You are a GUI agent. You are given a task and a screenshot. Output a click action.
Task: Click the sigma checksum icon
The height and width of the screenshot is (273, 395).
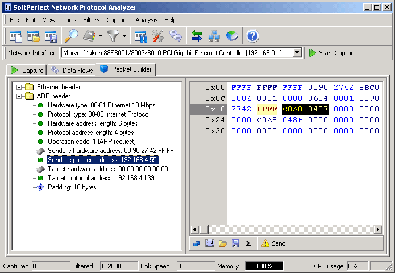click(248, 243)
